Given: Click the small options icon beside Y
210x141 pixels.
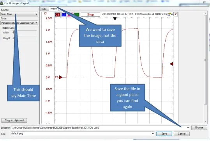Looking at the screenshot, I should click(169, 14).
